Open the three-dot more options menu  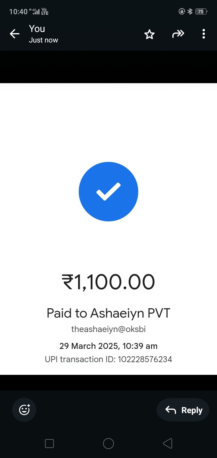pyautogui.click(x=204, y=34)
